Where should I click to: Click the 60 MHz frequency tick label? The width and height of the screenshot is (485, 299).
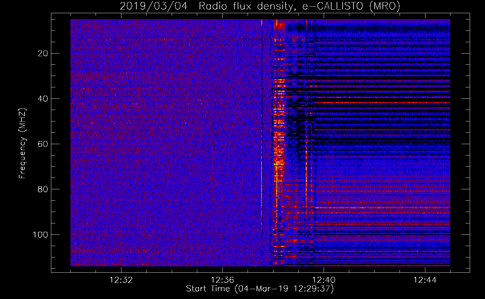[x=43, y=144]
